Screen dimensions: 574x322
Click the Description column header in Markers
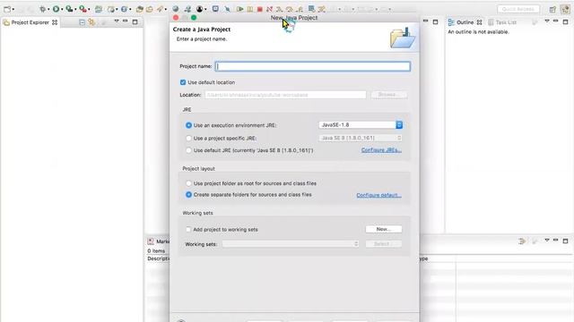point(158,258)
